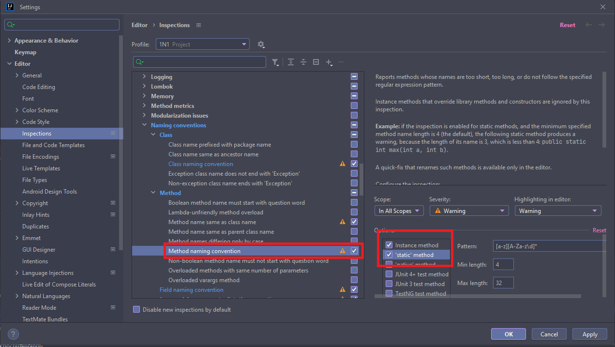Click the back arrow next to Reset
Screen dimensions: 615x347
(x=588, y=25)
